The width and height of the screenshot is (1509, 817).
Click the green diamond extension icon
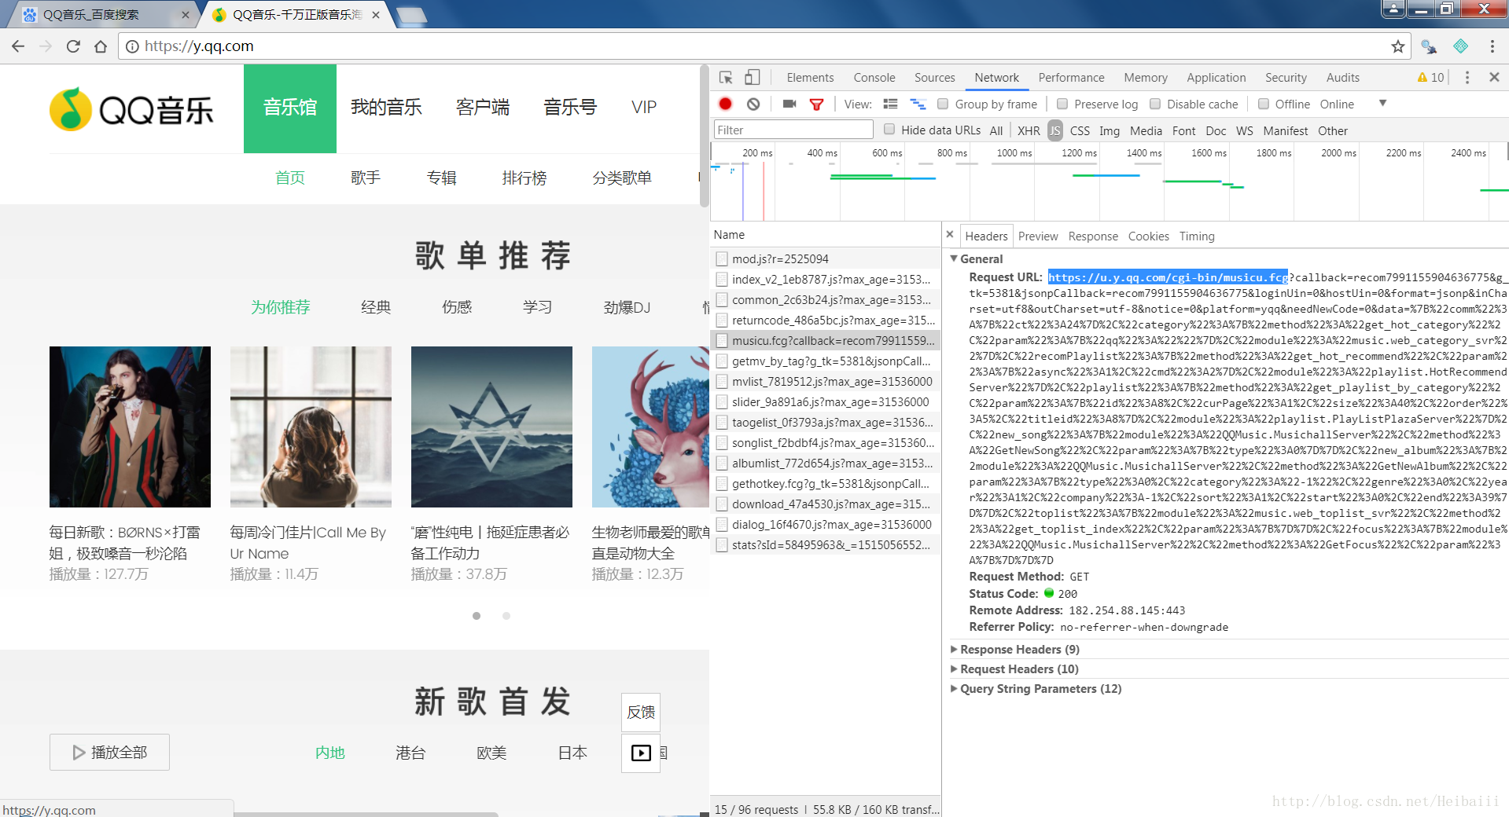(x=1460, y=46)
